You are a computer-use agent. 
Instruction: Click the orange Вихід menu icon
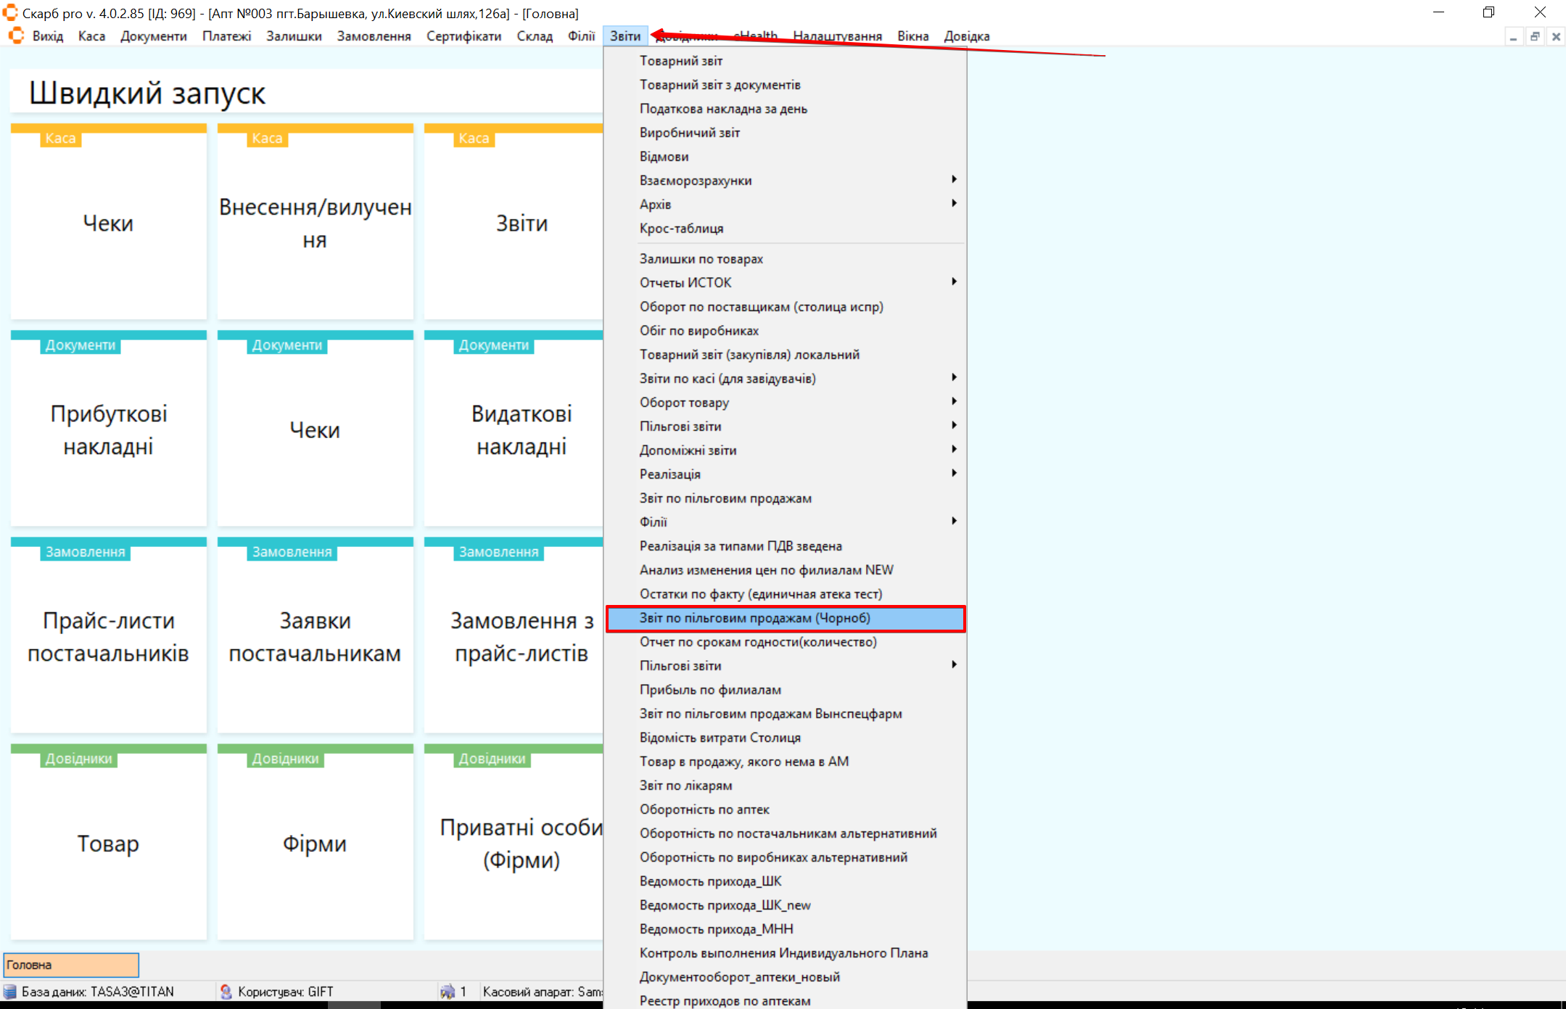pyautogui.click(x=16, y=36)
